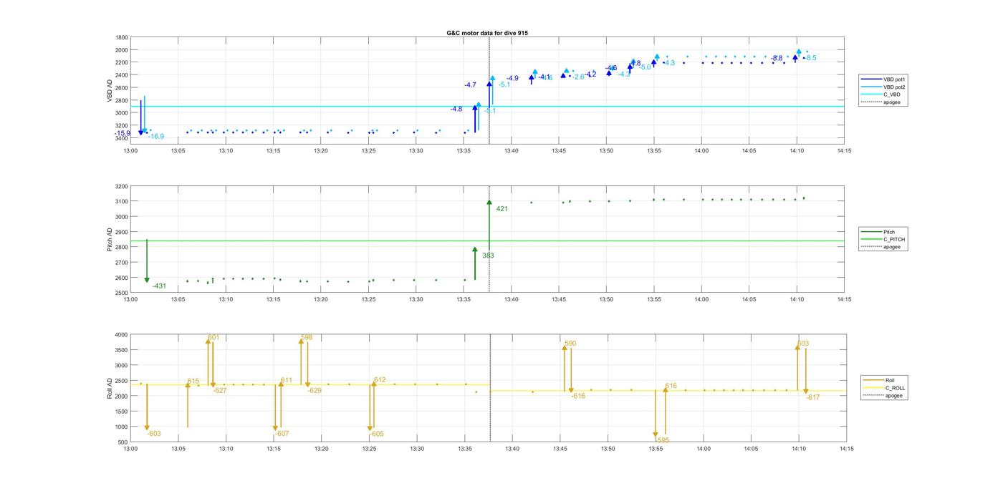Click the 'Pitch AD' y-axis label
Image resolution: width=1003 pixels, height=496 pixels.
tap(110, 239)
